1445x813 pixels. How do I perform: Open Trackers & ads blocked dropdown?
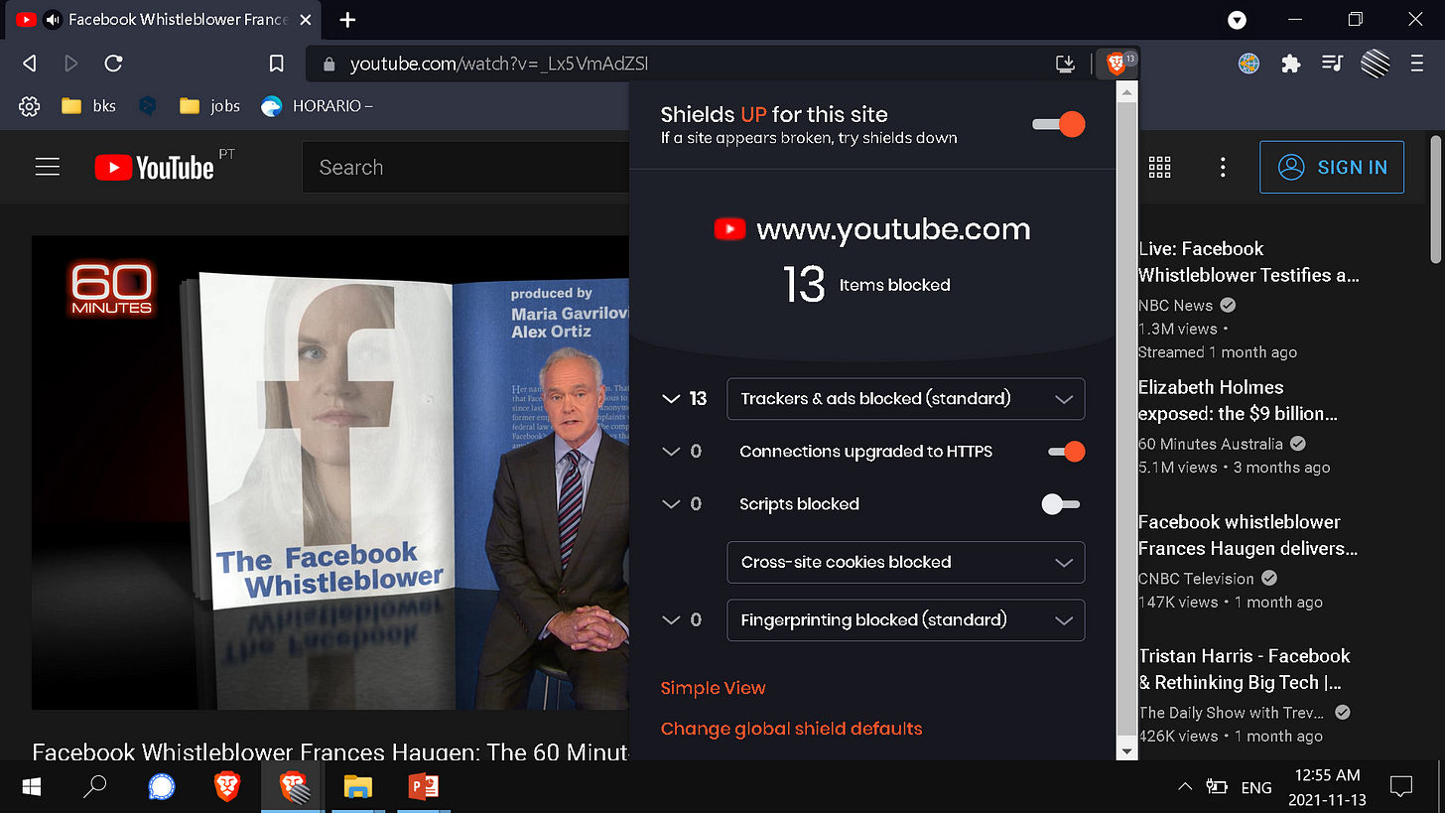906,399
